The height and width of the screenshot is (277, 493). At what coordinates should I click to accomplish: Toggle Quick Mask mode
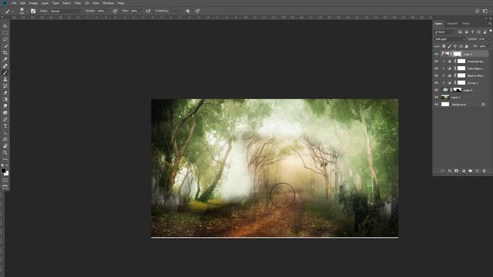[5, 181]
